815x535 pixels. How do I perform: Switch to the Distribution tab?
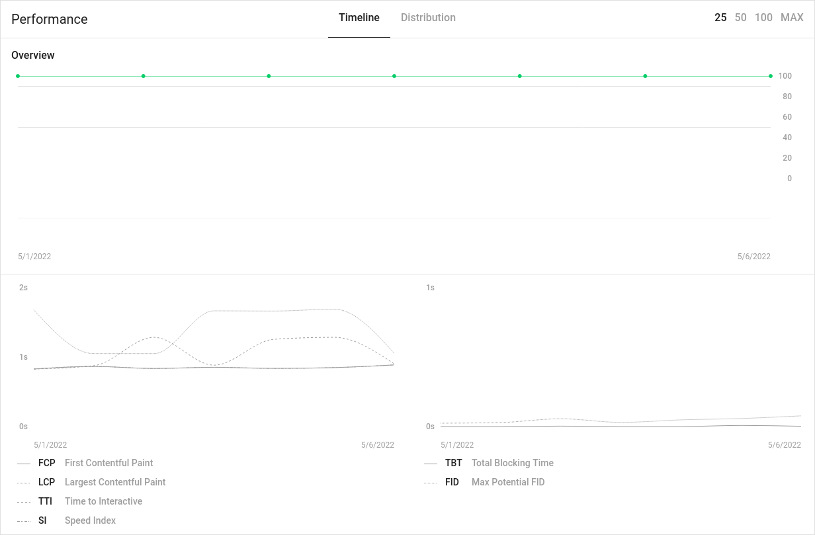click(x=428, y=18)
